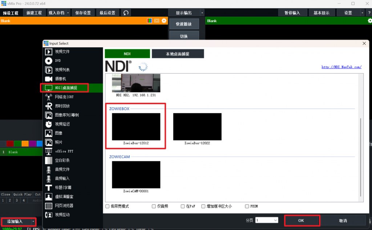Image resolution: width=372 pixels, height=230 pixels.
Task: Expand the arrow beside 设置
Action: pos(362,13)
